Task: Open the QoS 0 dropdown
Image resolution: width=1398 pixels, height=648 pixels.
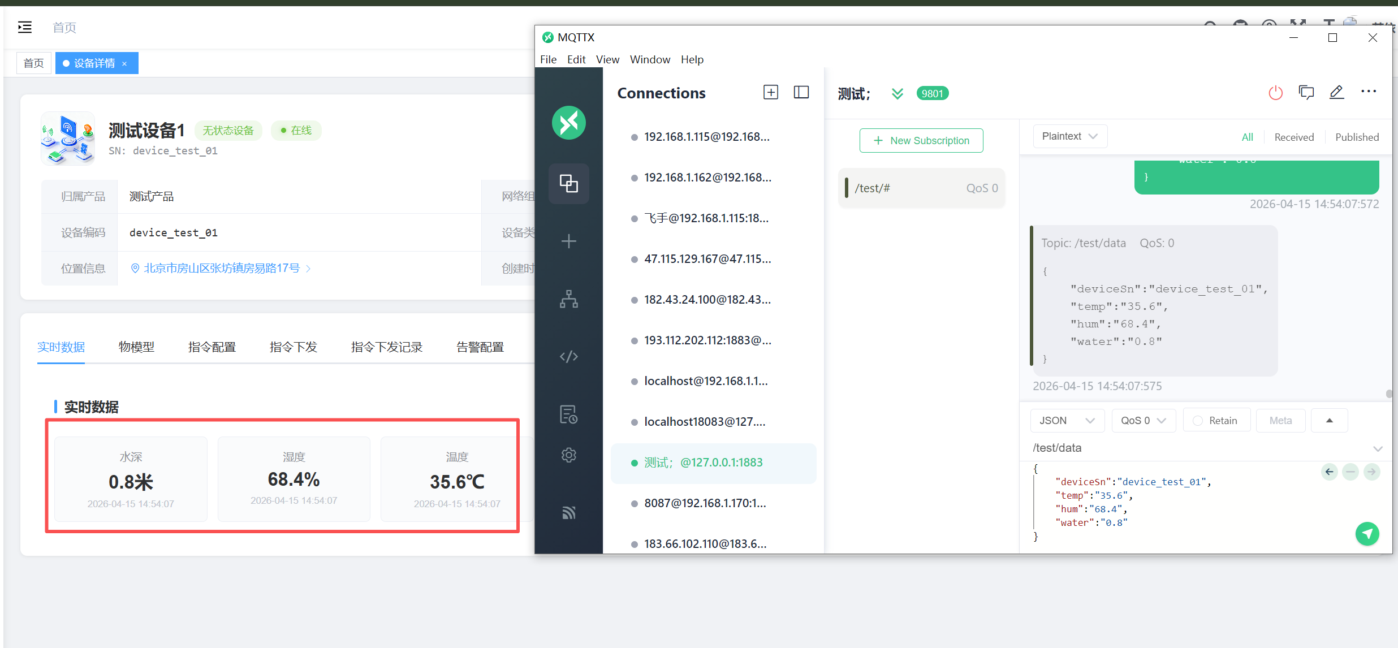Action: (1143, 421)
